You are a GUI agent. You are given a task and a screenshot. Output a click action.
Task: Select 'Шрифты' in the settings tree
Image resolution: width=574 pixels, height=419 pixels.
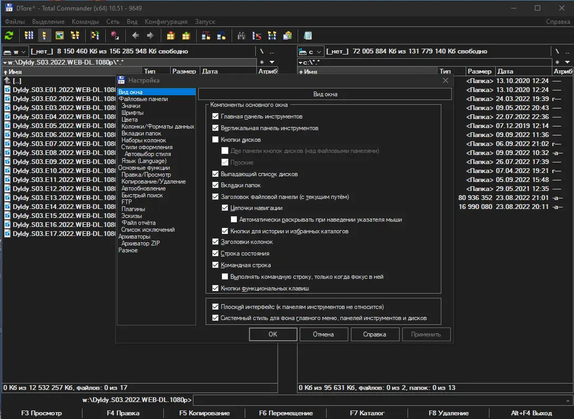[132, 113]
